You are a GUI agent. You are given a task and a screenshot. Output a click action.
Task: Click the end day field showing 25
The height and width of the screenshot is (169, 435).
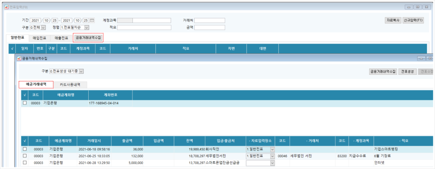pos(86,21)
